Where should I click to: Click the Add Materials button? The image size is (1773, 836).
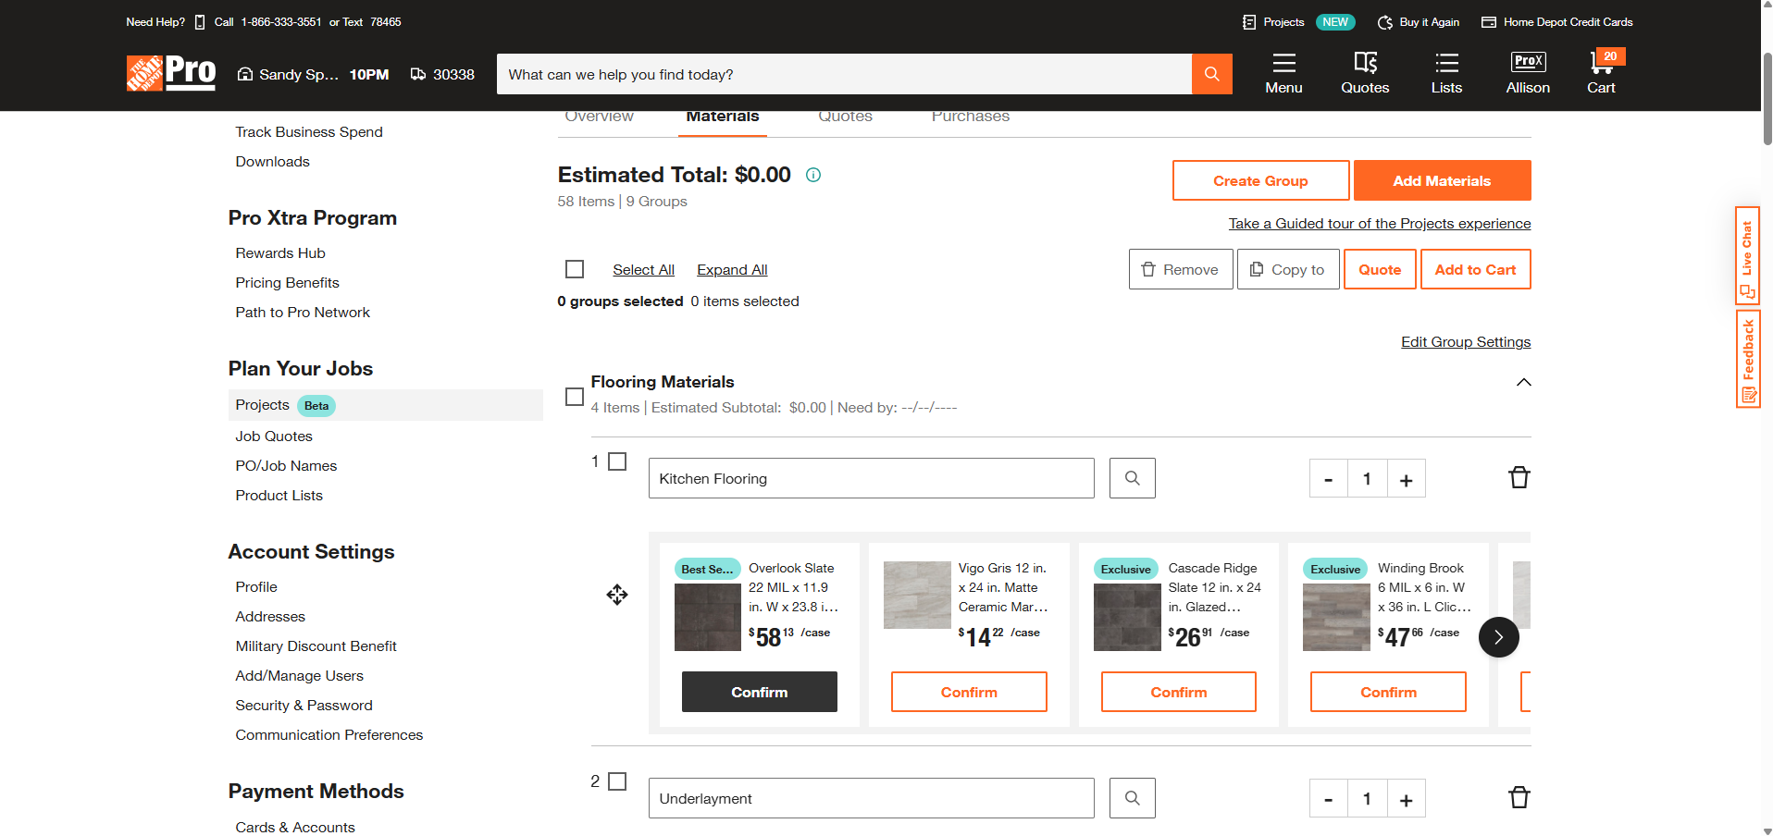(x=1441, y=181)
